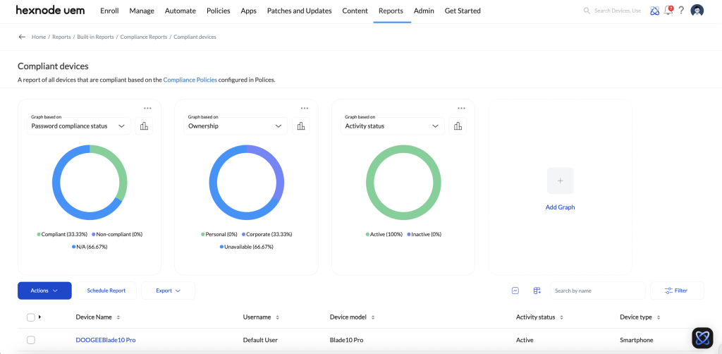Check the DOOGEEBlade10 Pro row checkbox

point(30,340)
